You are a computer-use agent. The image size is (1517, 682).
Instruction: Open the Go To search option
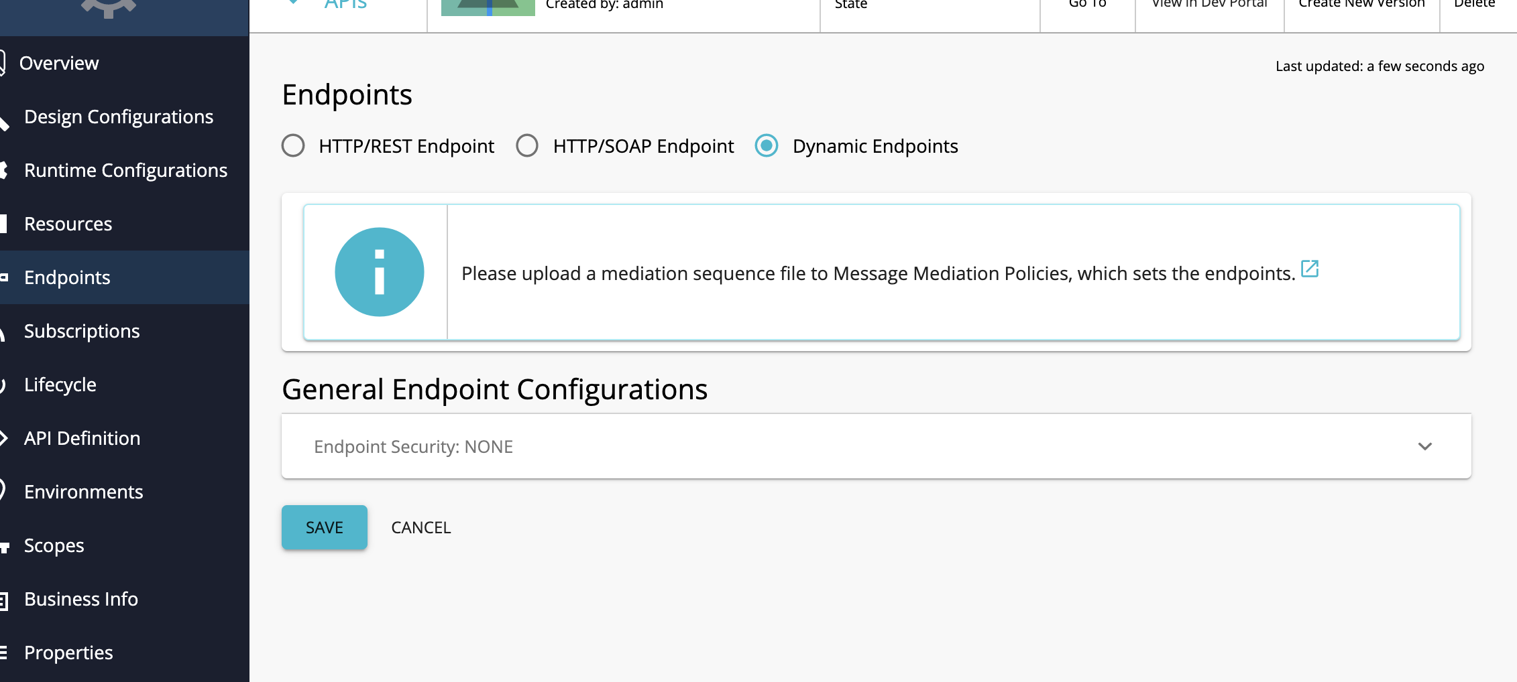[x=1087, y=4]
